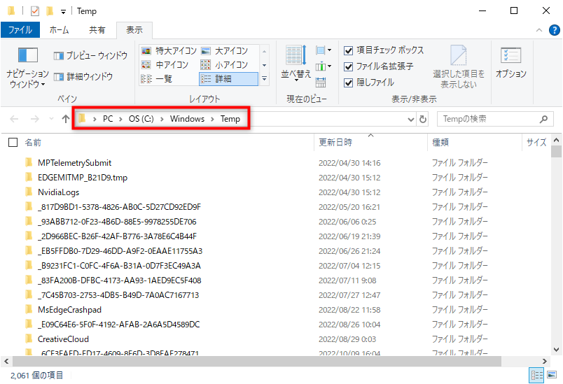Click the Help question mark icon

pyautogui.click(x=555, y=30)
